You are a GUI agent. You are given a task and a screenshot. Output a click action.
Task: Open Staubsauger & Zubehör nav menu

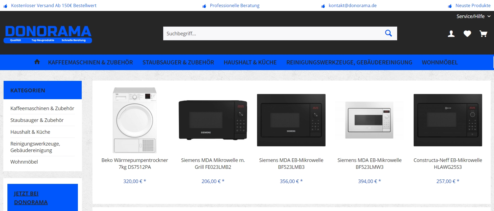pos(178,62)
